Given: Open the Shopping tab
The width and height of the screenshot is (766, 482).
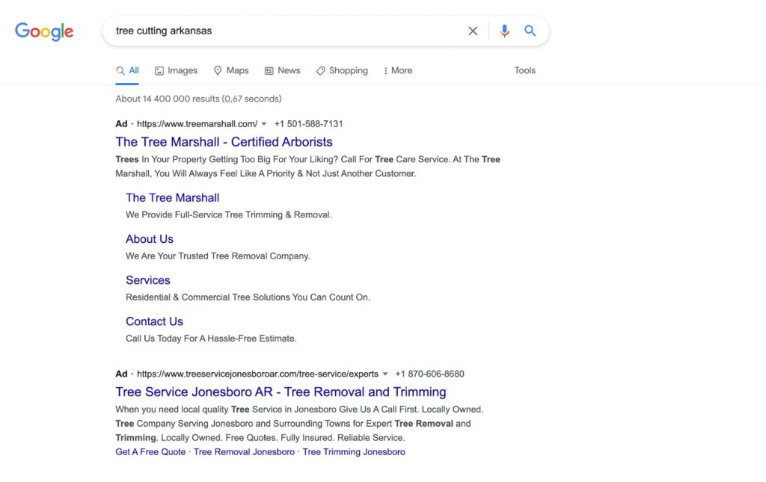Looking at the screenshot, I should pyautogui.click(x=342, y=71).
